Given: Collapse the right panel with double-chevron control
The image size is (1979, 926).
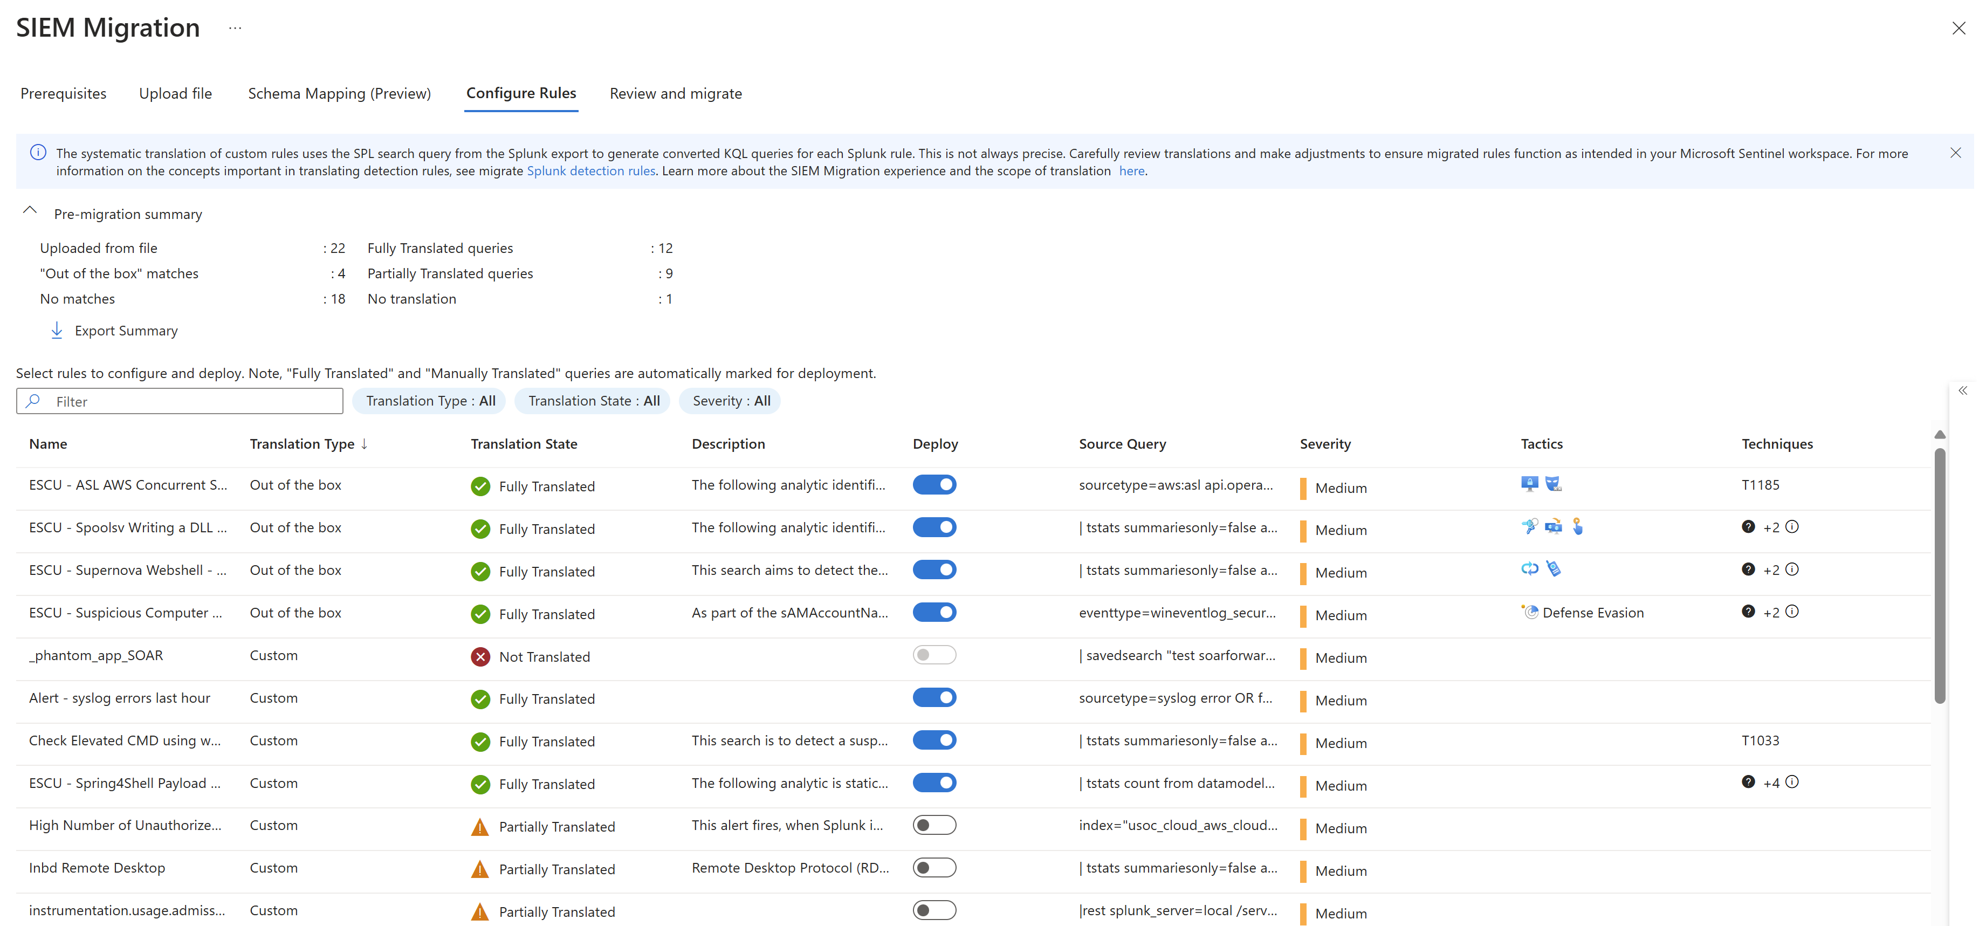Looking at the screenshot, I should pos(1964,391).
